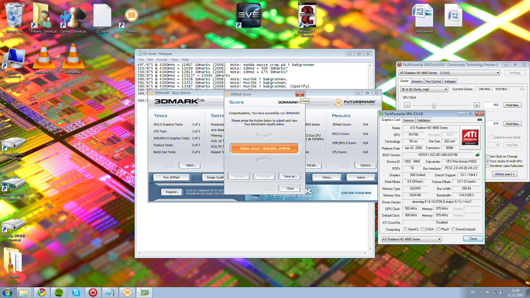The height and width of the screenshot is (298, 530).
Task: Tick the CUDA checkbox in GPU-Z
Action: tap(423, 229)
